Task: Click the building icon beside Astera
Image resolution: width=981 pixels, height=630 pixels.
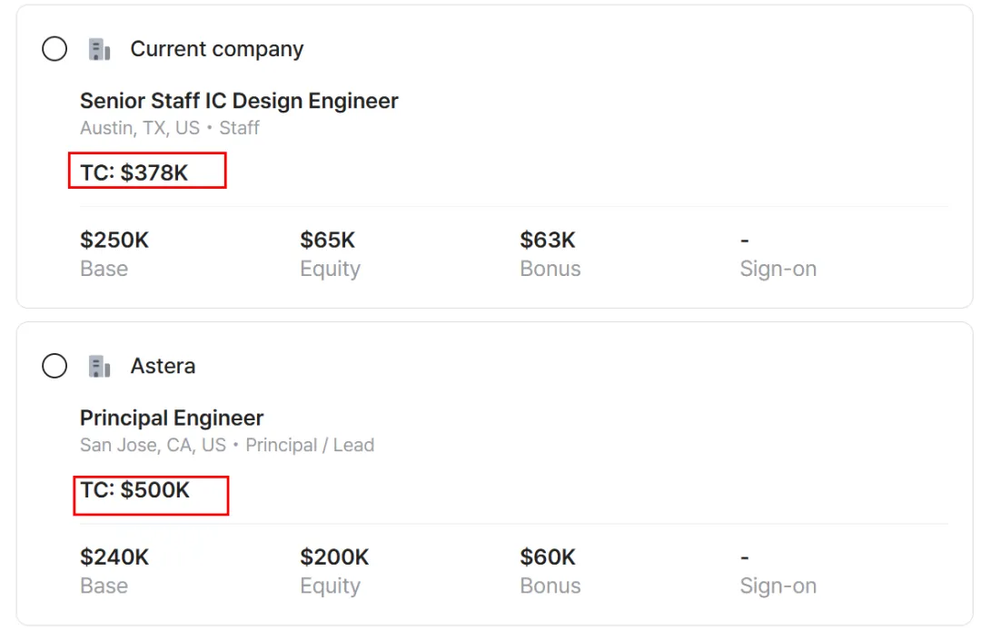Action: (100, 366)
